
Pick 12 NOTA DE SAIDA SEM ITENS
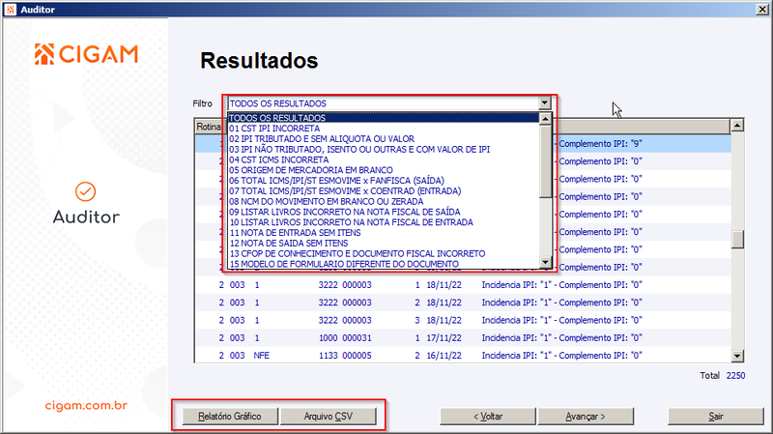(384, 244)
